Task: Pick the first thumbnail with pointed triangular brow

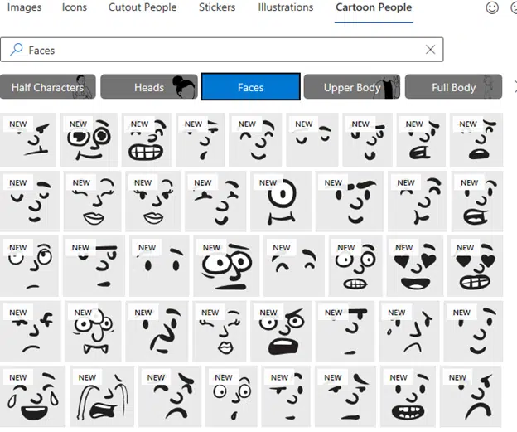Action: (x=28, y=139)
